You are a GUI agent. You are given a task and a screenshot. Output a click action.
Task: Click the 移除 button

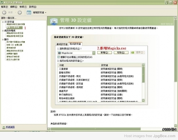[119, 52]
